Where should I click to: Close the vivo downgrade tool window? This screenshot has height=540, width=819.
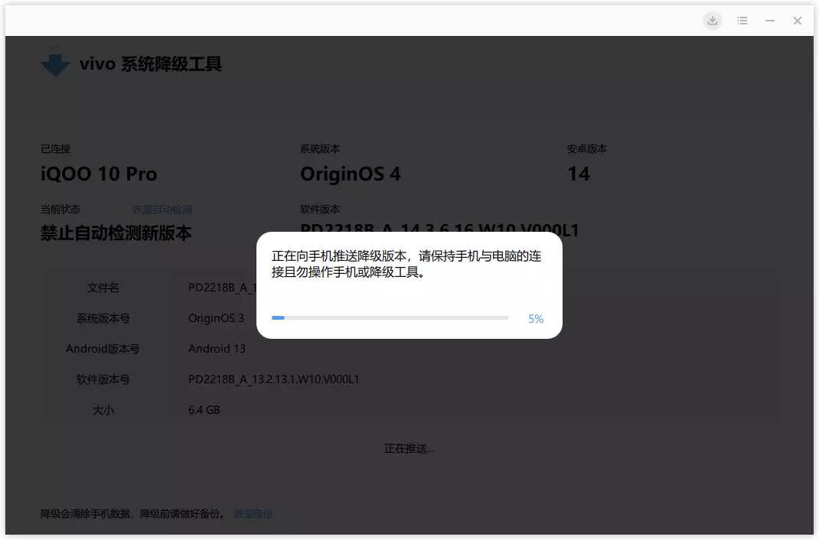[x=797, y=21]
